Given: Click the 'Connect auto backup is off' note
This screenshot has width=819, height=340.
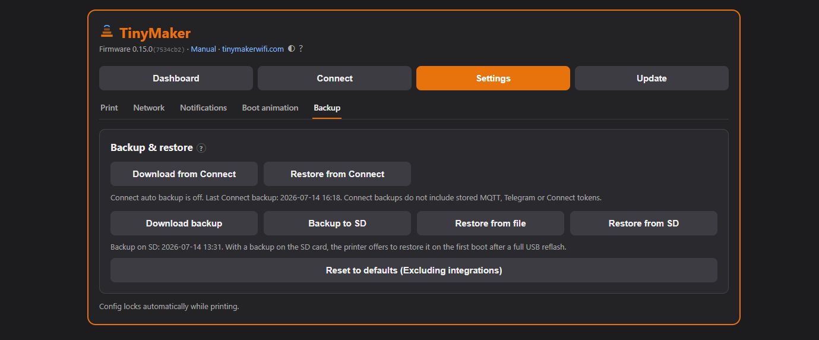Looking at the screenshot, I should pyautogui.click(x=356, y=197).
